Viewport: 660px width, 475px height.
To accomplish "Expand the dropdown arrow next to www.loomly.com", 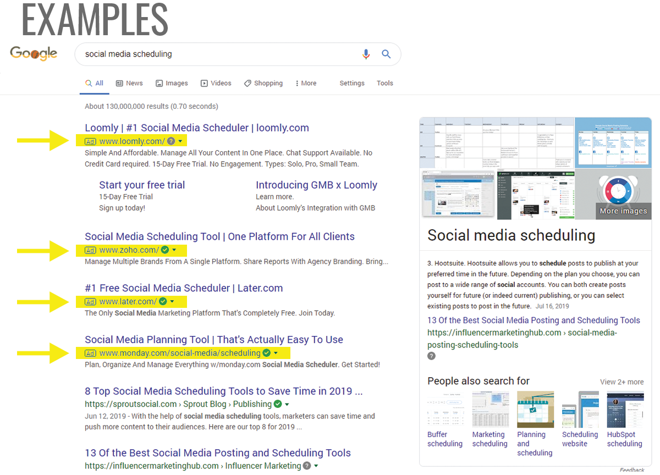I will tap(180, 141).
